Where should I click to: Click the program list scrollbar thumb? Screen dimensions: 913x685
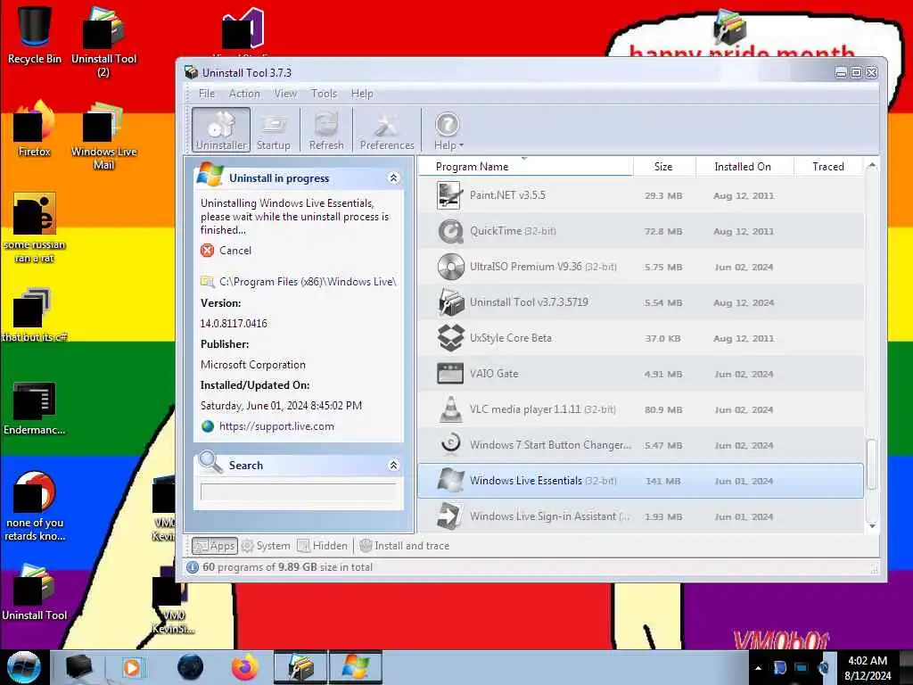coord(872,464)
